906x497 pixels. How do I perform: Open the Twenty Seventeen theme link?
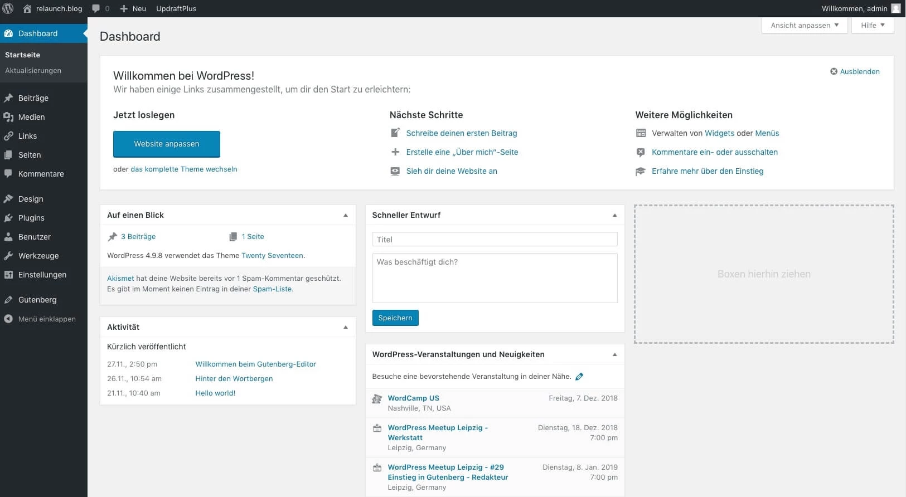[272, 255]
